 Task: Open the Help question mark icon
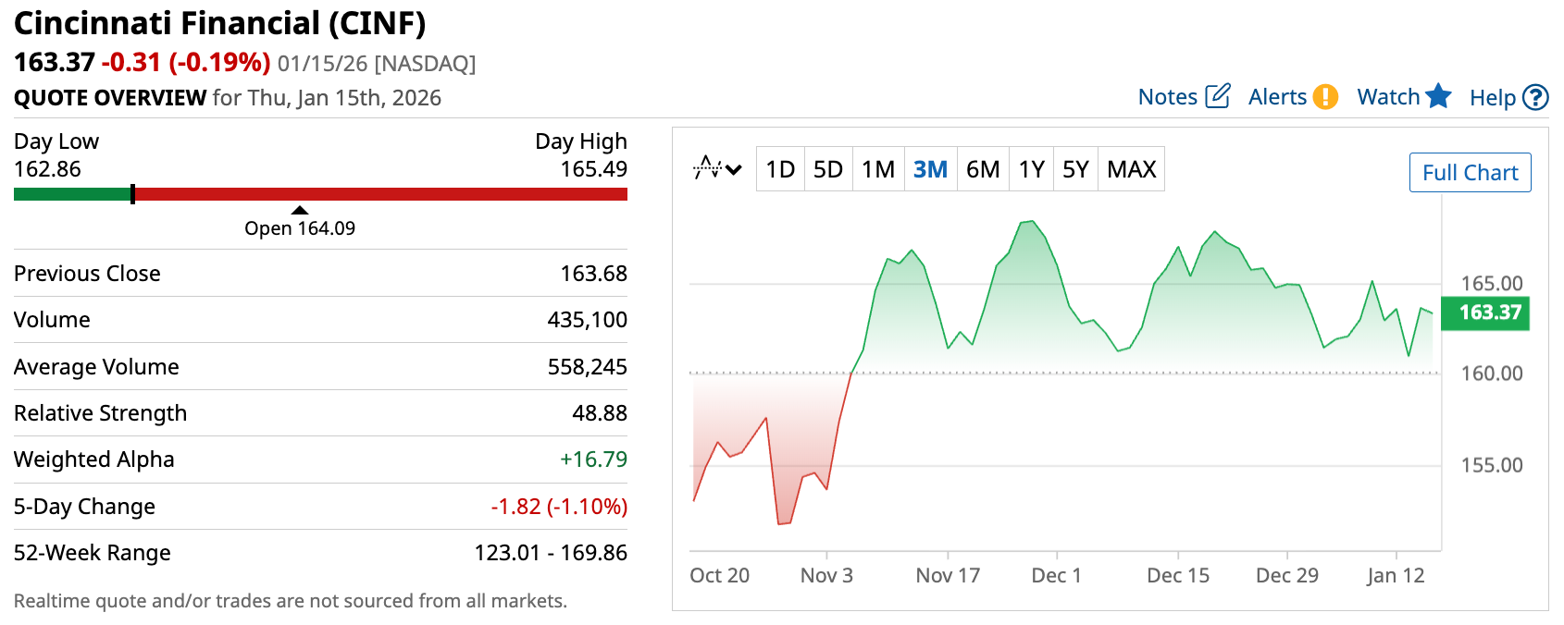pos(1535,97)
